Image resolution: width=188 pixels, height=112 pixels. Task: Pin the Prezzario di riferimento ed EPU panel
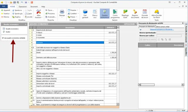coord(183,23)
